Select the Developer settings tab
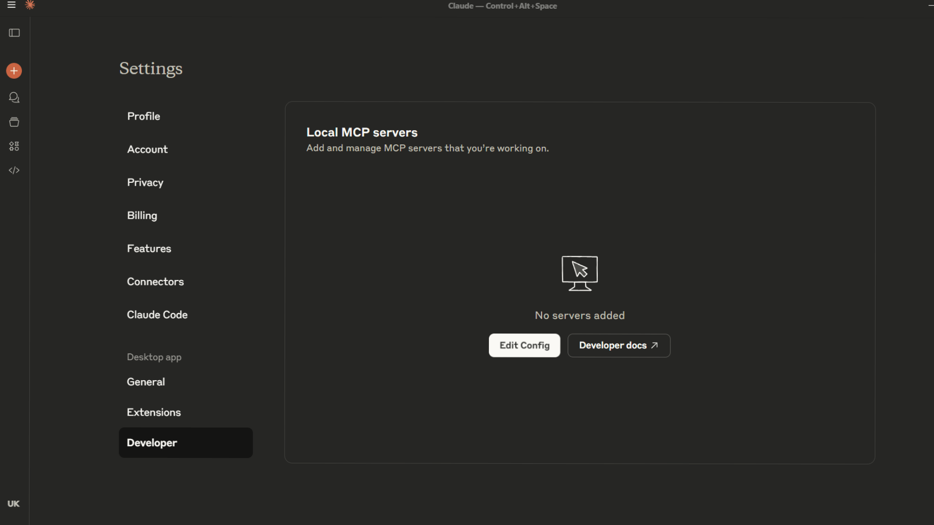 pos(186,443)
